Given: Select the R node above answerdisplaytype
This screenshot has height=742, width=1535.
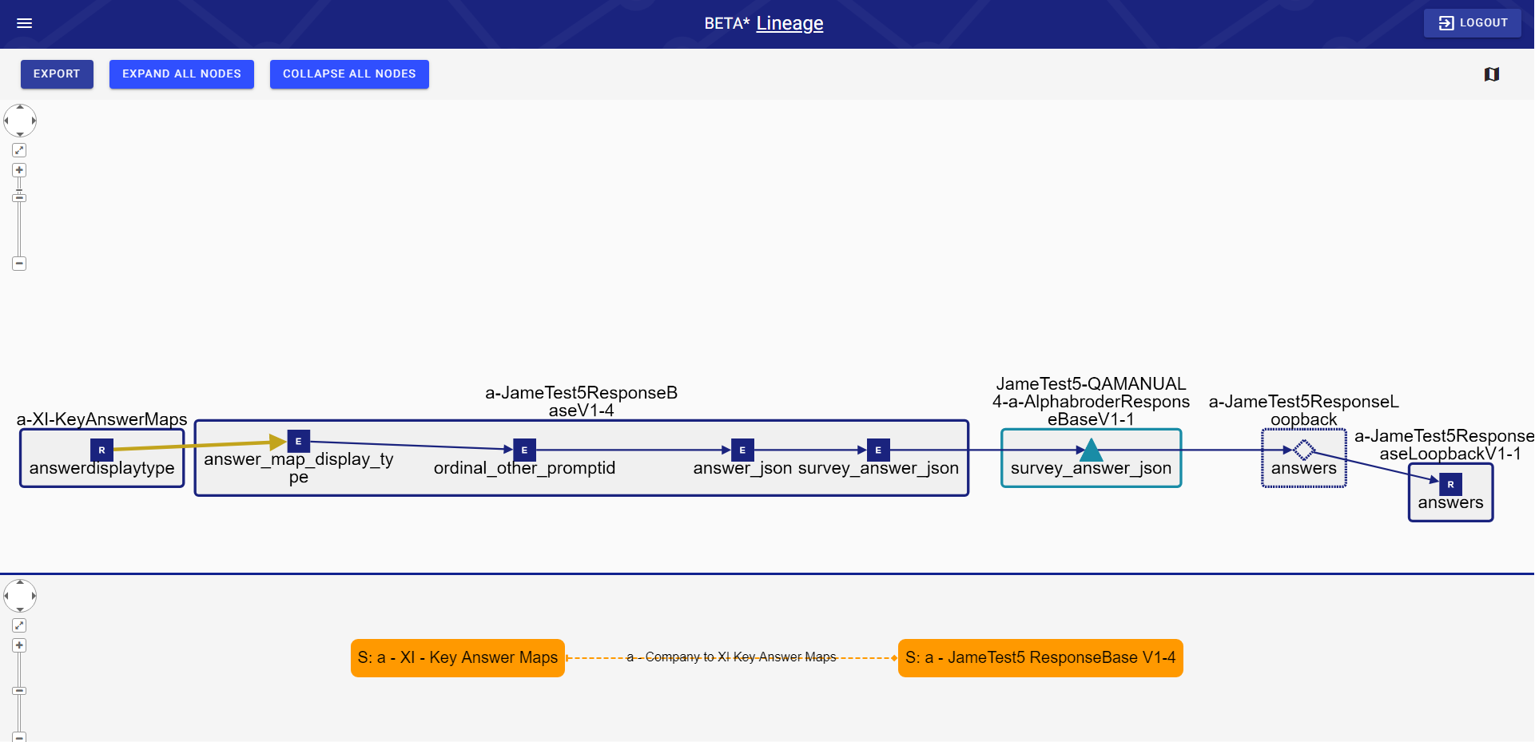Looking at the screenshot, I should click(x=101, y=450).
